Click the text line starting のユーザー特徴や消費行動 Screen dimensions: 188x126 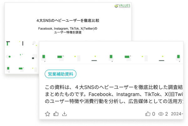pos(114,101)
